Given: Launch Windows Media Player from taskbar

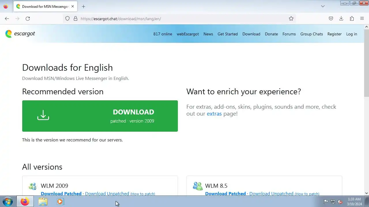Looking at the screenshot, I should (60, 202).
